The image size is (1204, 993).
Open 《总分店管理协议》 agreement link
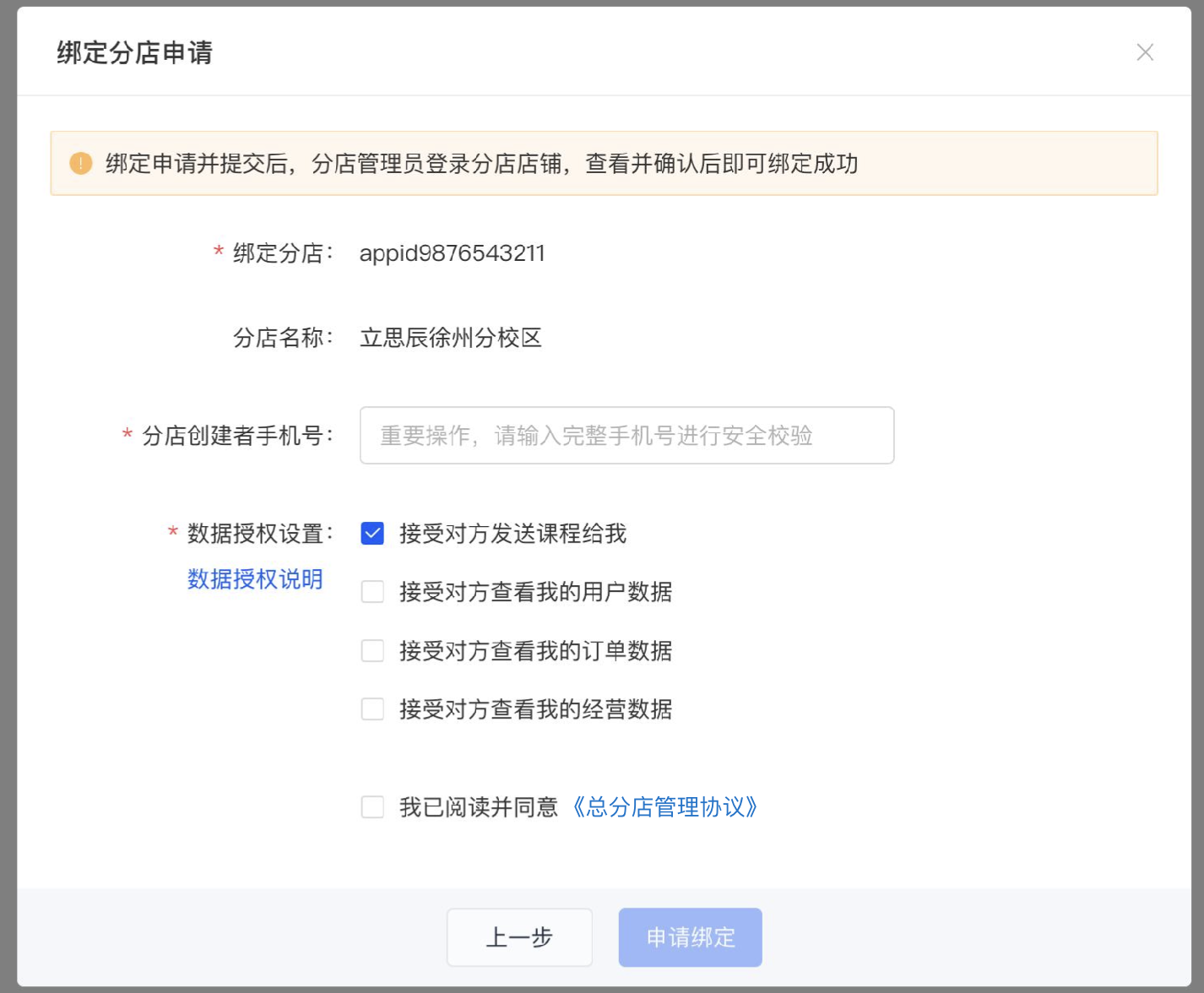point(664,807)
